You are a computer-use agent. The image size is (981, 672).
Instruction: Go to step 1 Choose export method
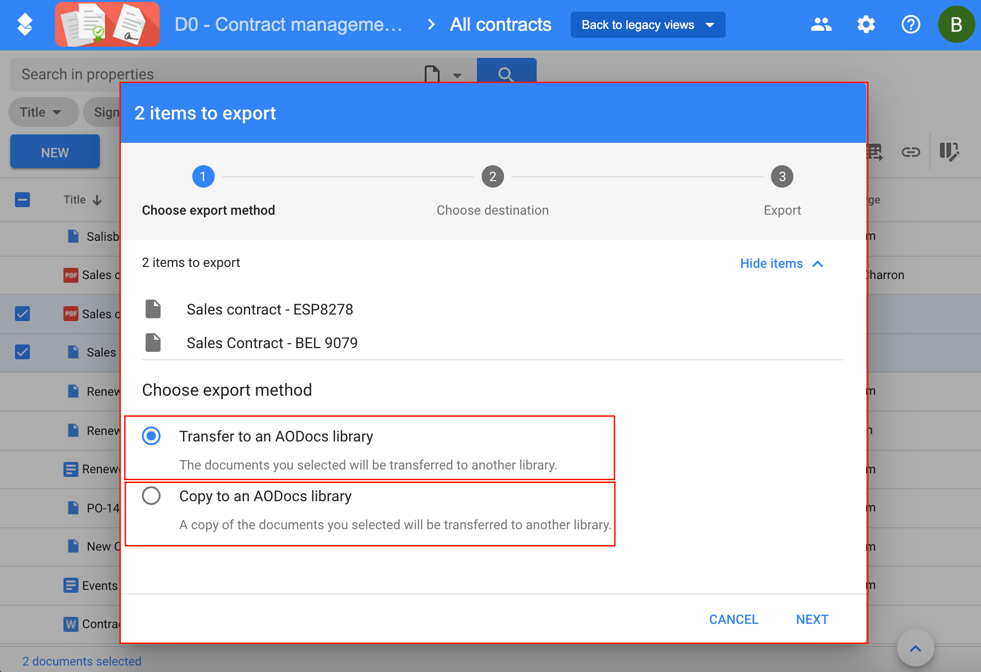[203, 176]
